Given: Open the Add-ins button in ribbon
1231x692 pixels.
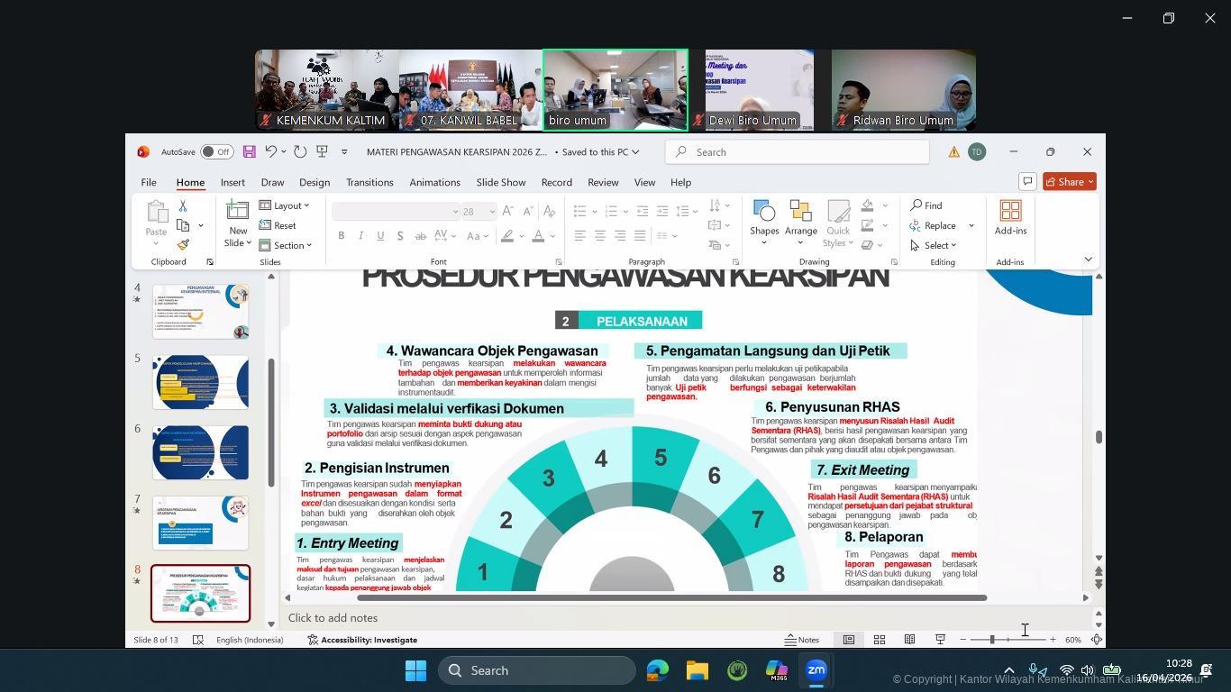Looking at the screenshot, I should click(1010, 218).
